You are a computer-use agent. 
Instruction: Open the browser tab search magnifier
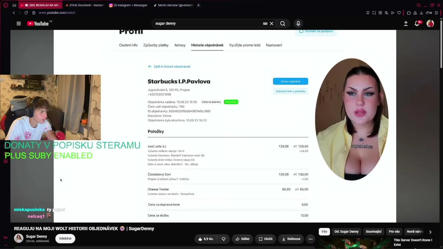coord(418,5)
